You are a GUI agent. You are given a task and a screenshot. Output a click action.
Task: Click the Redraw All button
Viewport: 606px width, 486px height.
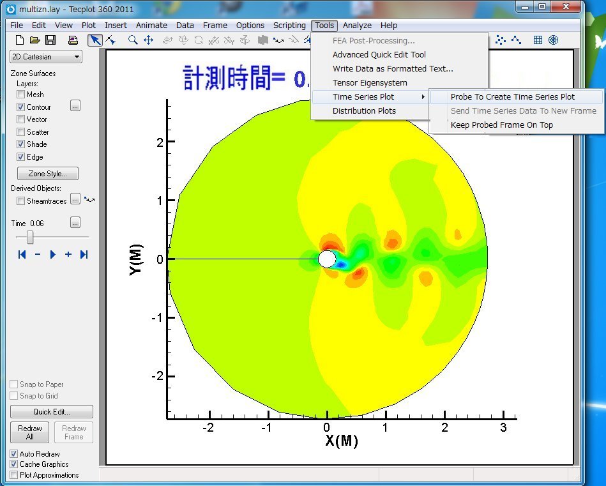pyautogui.click(x=30, y=432)
